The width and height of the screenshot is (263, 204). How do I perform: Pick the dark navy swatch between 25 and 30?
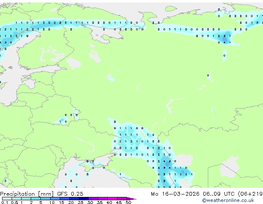click(x=84, y=199)
